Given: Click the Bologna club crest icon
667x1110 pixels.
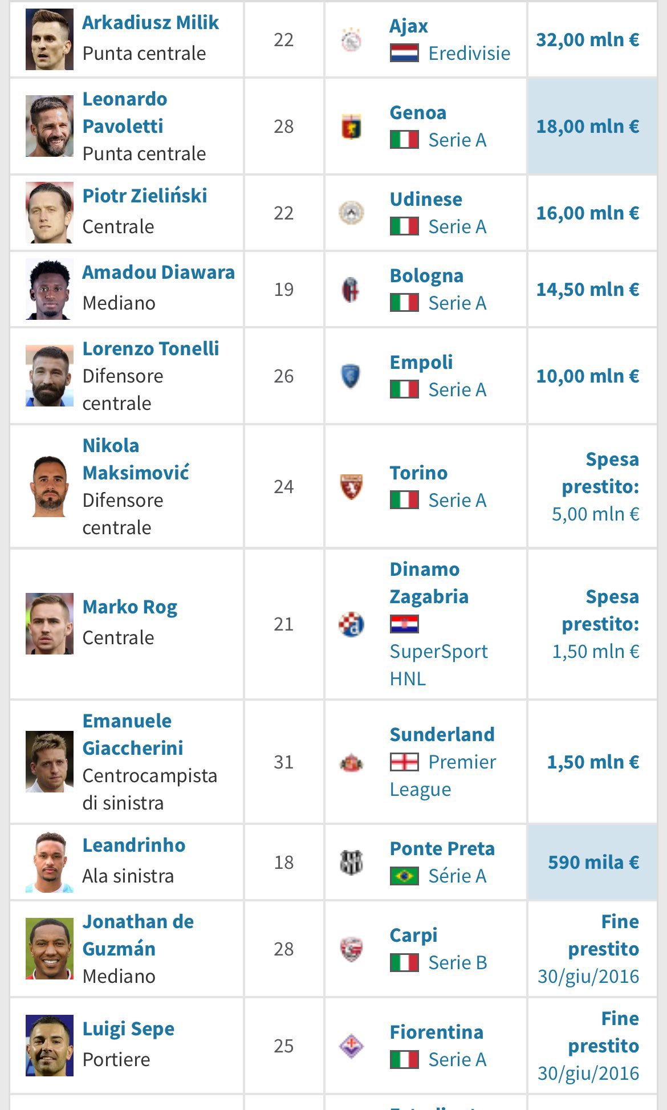Looking at the screenshot, I should pos(351,290).
